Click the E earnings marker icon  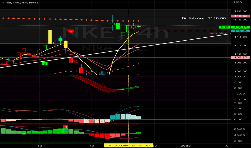tap(102, 73)
